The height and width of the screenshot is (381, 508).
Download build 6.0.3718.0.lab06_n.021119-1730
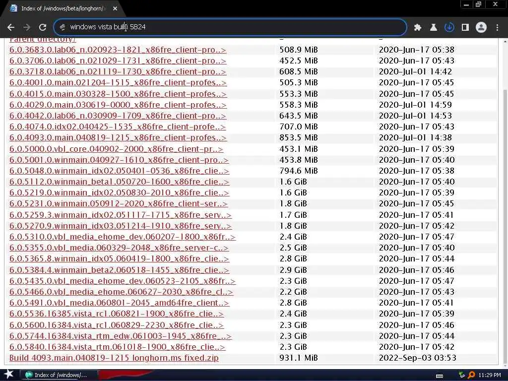[118, 71]
